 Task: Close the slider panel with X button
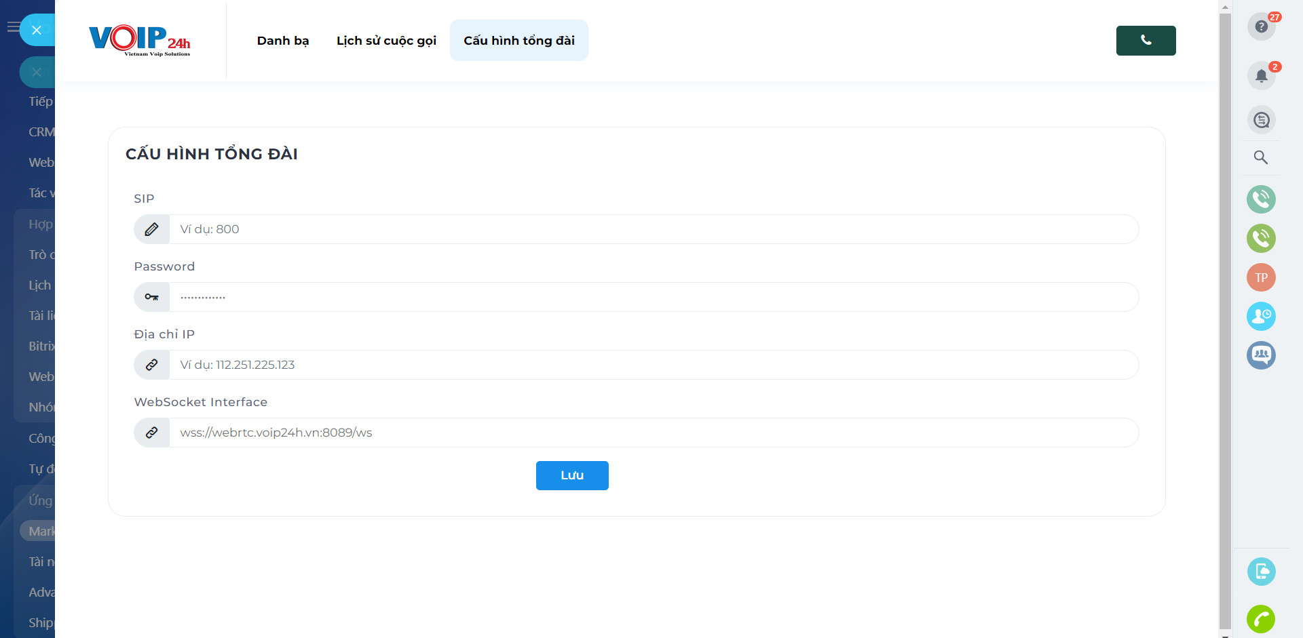37,30
